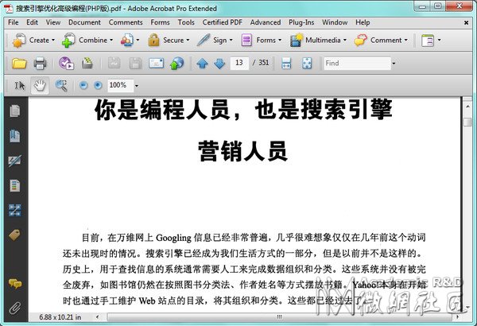The height and width of the screenshot is (326, 477).
Task: Open the Bookmarks navigation panel
Action: tap(15, 136)
